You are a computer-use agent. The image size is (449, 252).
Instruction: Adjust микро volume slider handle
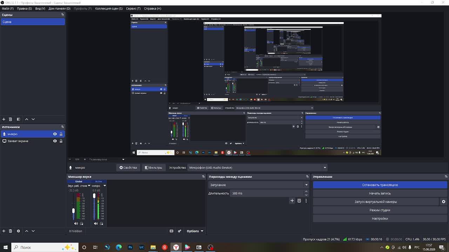(94, 196)
